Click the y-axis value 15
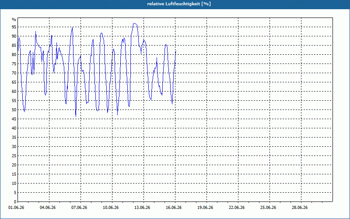350x219 pixels. click(x=14, y=174)
